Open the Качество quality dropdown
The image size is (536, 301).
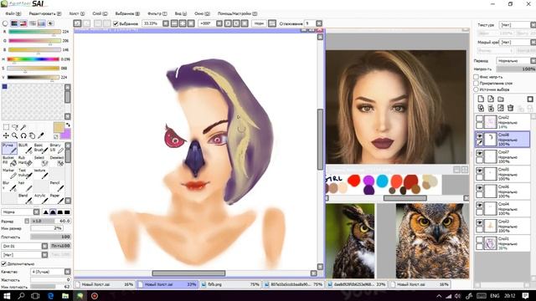pos(67,272)
